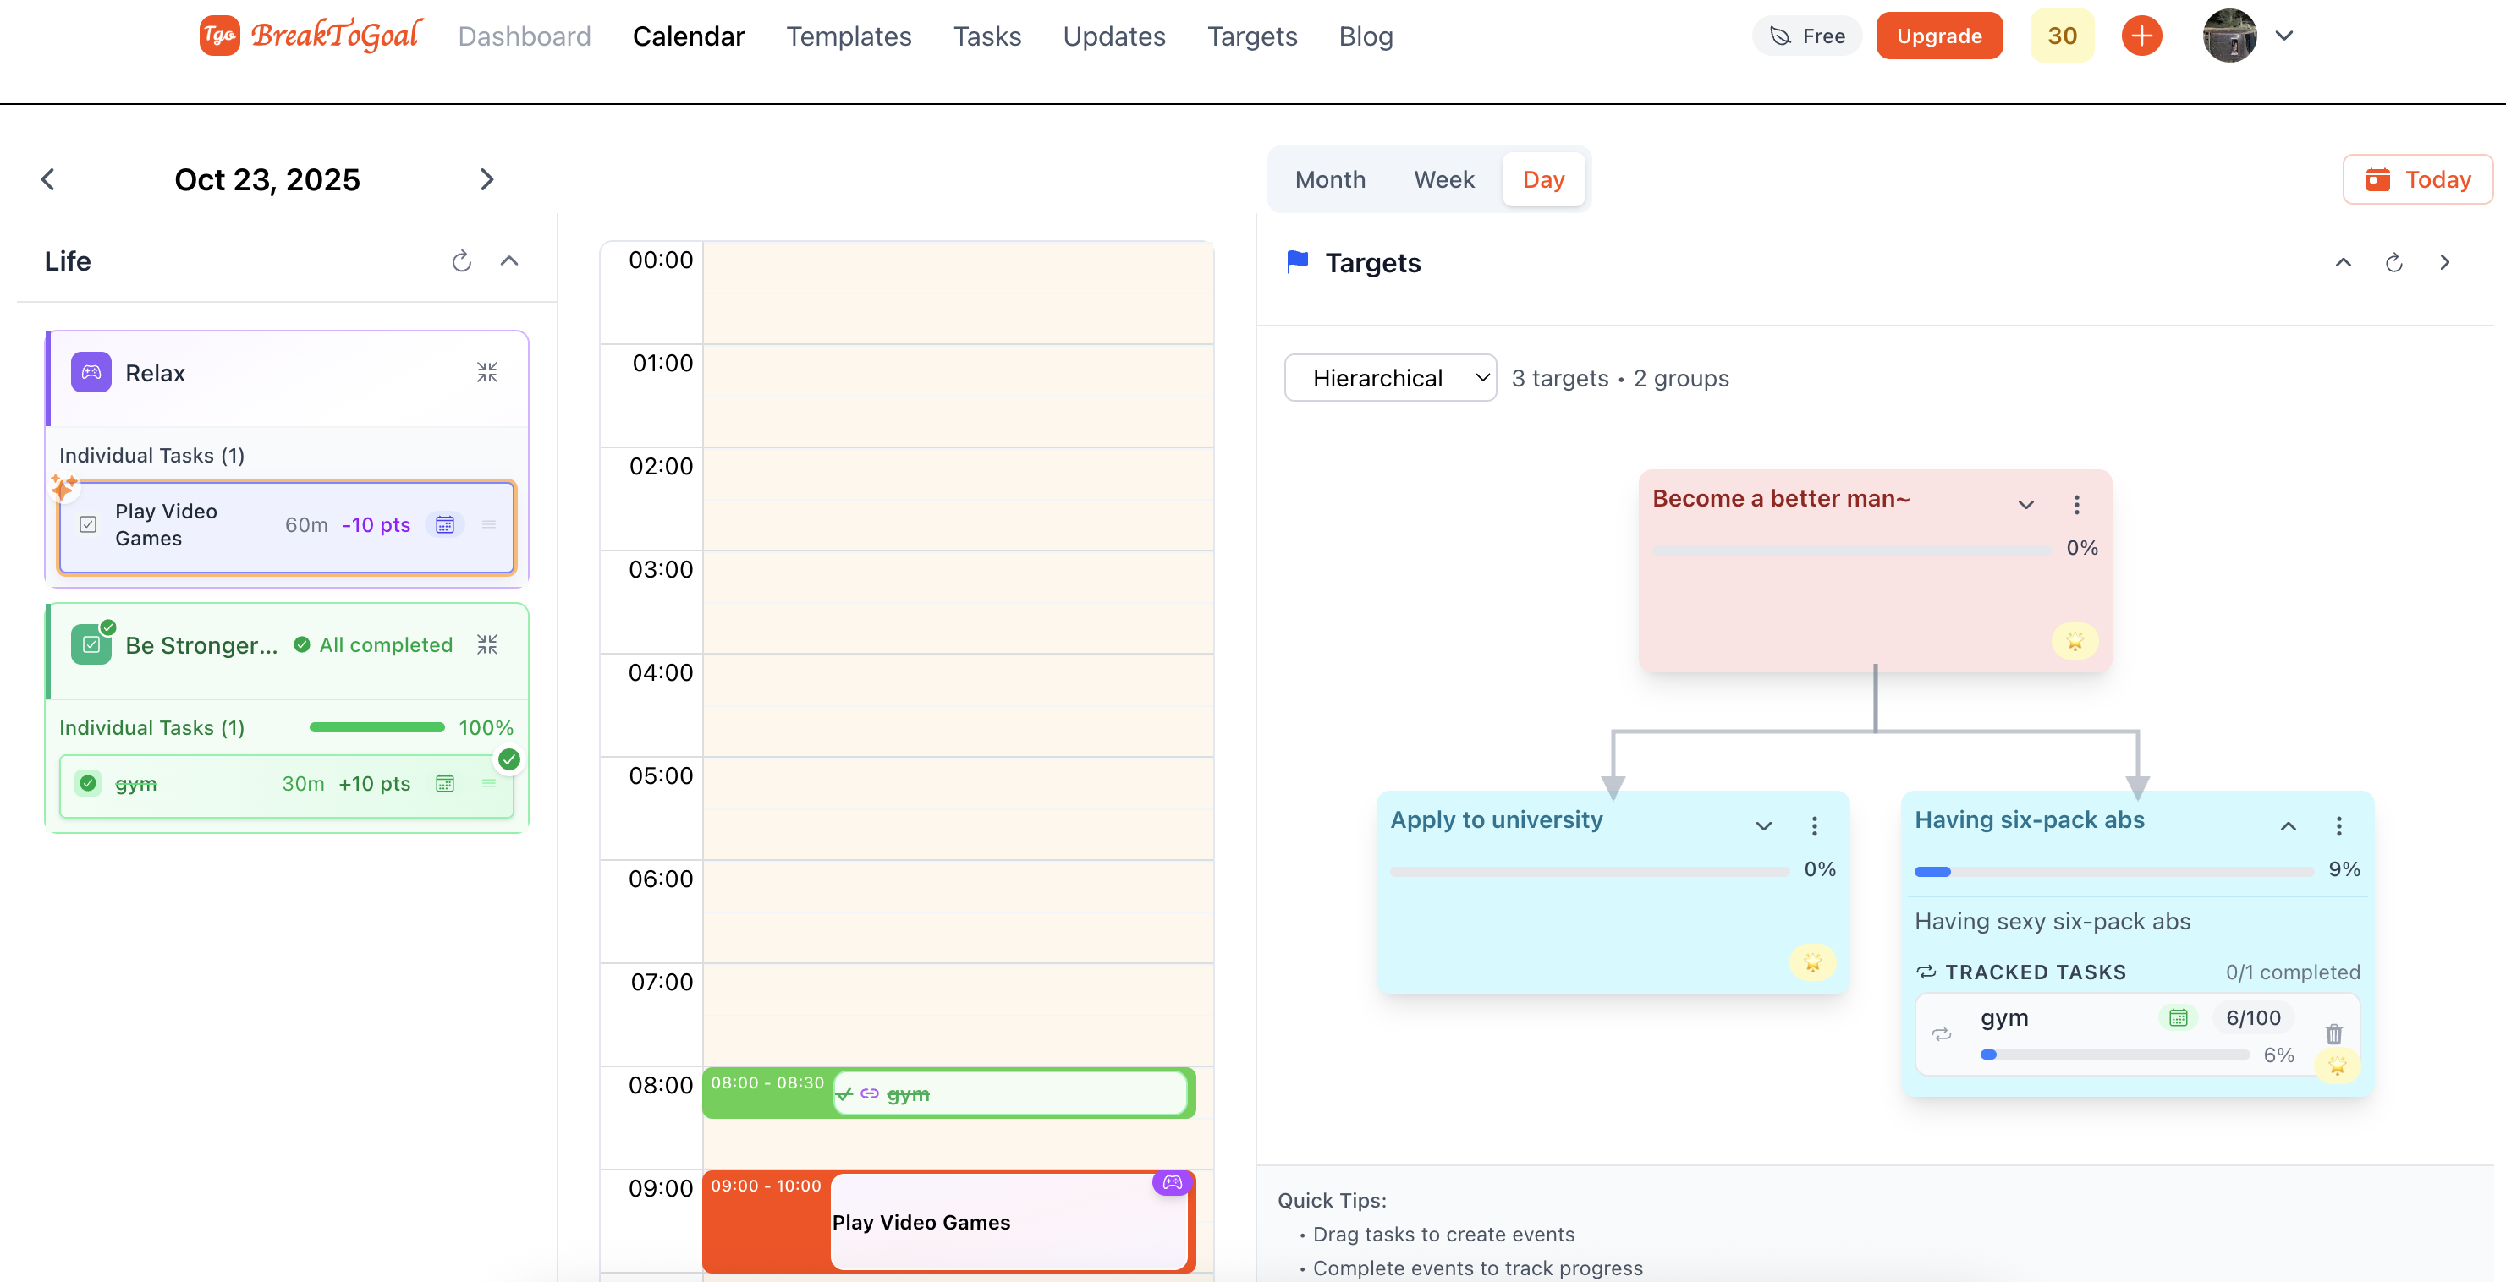
Task: Click the drag handle on Play Video Games task
Action: [488, 525]
